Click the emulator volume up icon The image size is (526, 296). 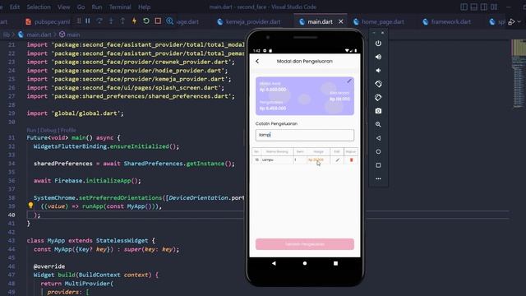pos(378,57)
